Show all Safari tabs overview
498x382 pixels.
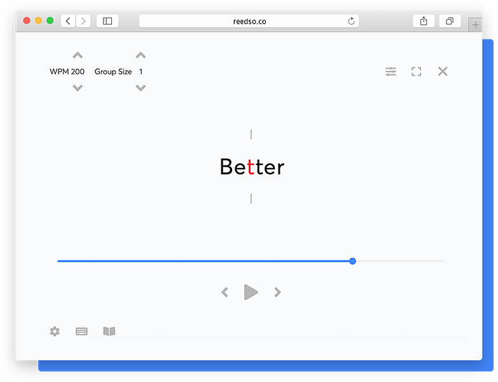click(450, 21)
